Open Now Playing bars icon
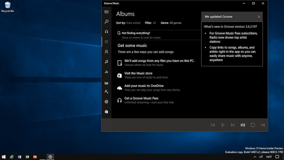The image size is (284, 160). (x=106, y=72)
